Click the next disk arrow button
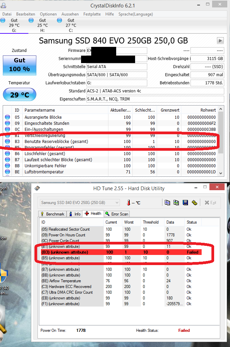The height and width of the screenshot is (347, 230). click(x=220, y=40)
